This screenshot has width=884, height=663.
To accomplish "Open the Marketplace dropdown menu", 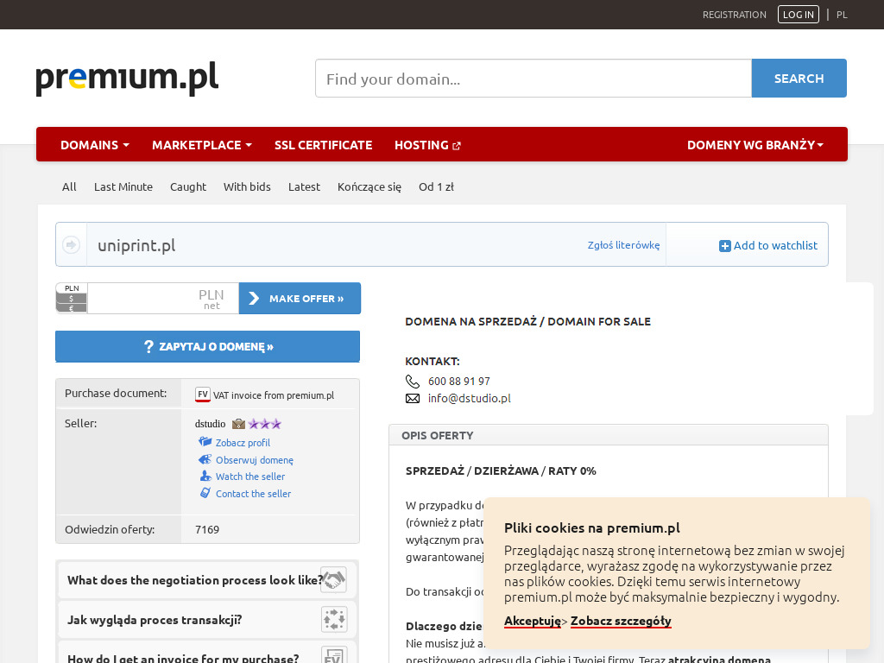I will point(202,145).
